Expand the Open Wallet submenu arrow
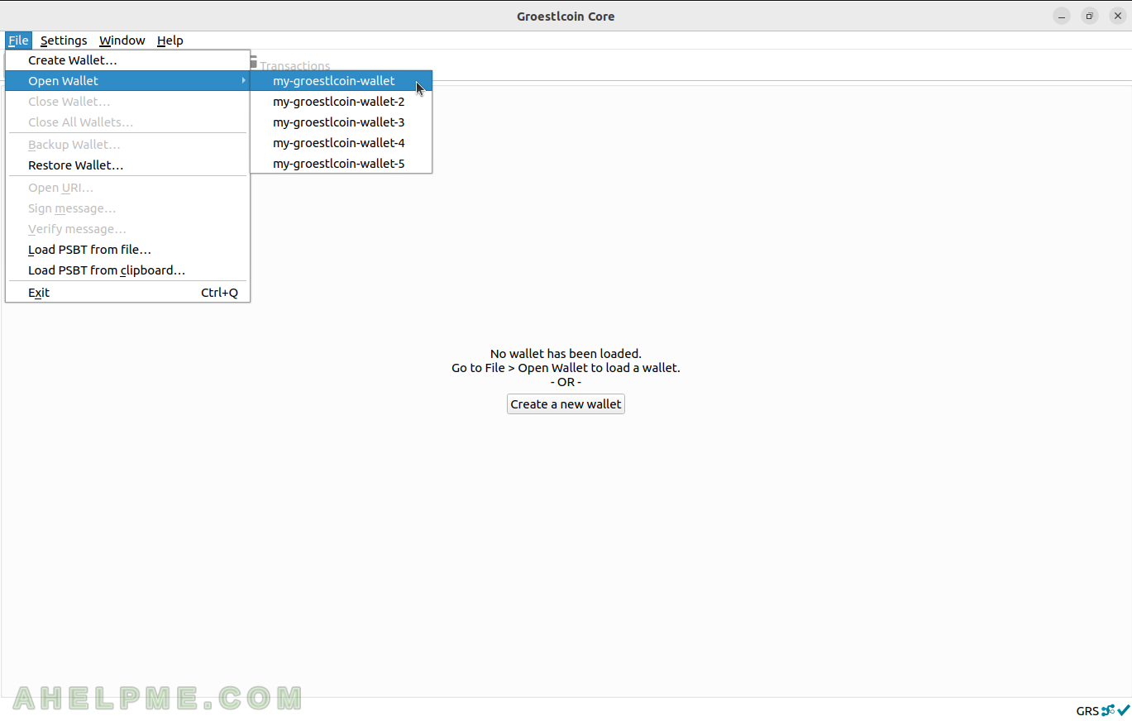The width and height of the screenshot is (1132, 721). [x=243, y=80]
